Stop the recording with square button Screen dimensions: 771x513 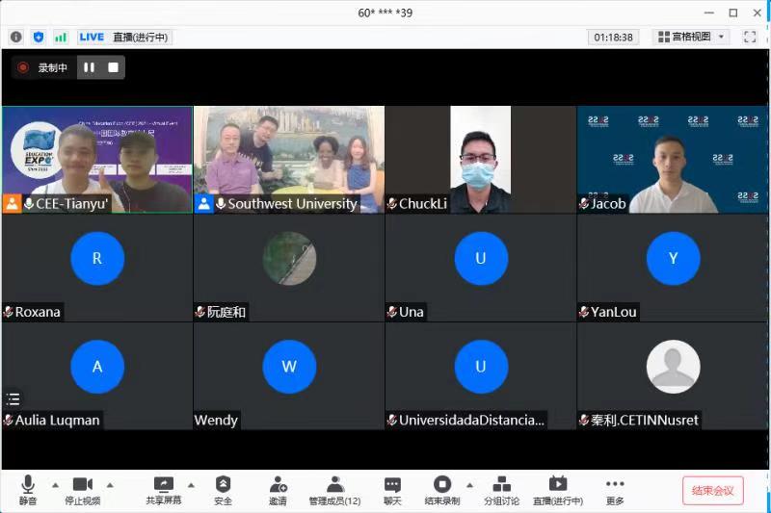click(x=113, y=67)
